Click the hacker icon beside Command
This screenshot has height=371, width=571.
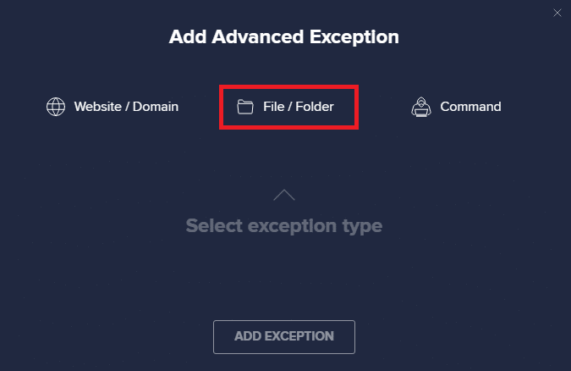point(421,107)
